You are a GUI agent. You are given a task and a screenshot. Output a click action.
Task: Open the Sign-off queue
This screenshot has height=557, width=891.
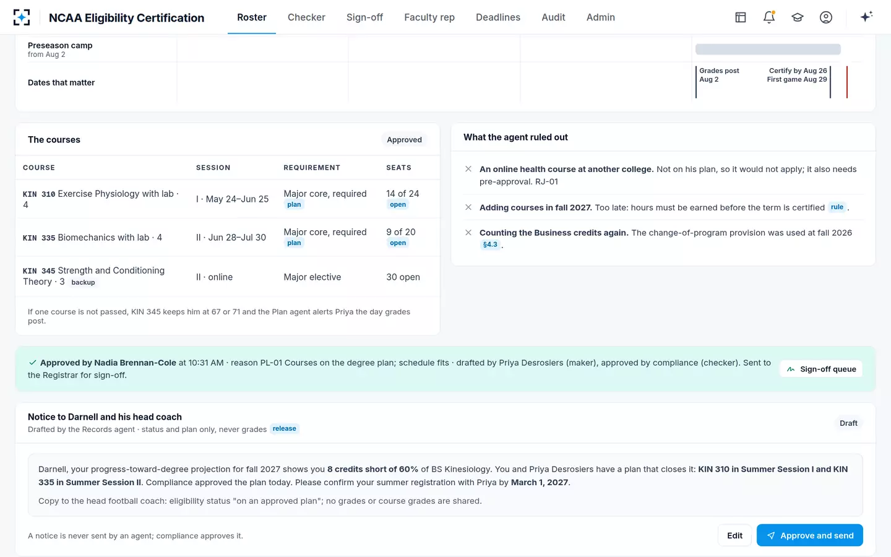tap(821, 369)
